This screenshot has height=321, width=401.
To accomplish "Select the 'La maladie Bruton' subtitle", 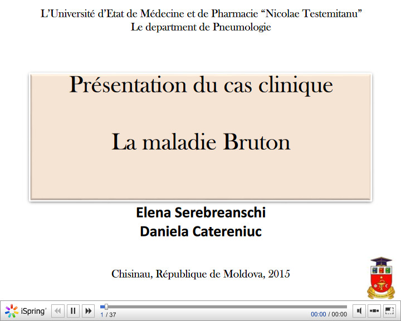I will point(200,142).
